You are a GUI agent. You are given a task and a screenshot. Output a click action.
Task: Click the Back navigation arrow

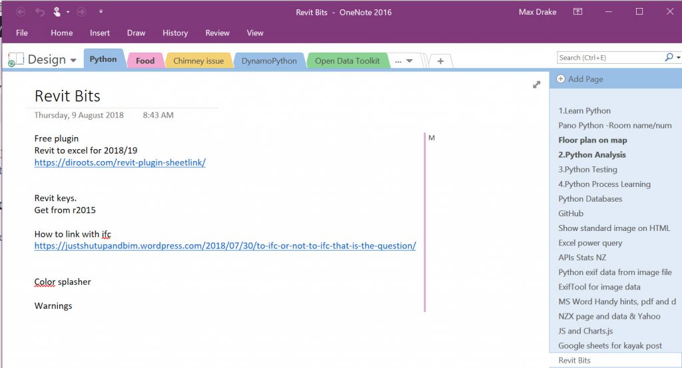pyautogui.click(x=21, y=12)
